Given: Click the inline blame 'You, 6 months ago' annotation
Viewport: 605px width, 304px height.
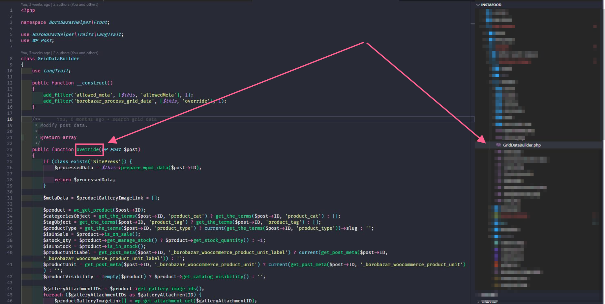Looking at the screenshot, I should tap(107, 119).
